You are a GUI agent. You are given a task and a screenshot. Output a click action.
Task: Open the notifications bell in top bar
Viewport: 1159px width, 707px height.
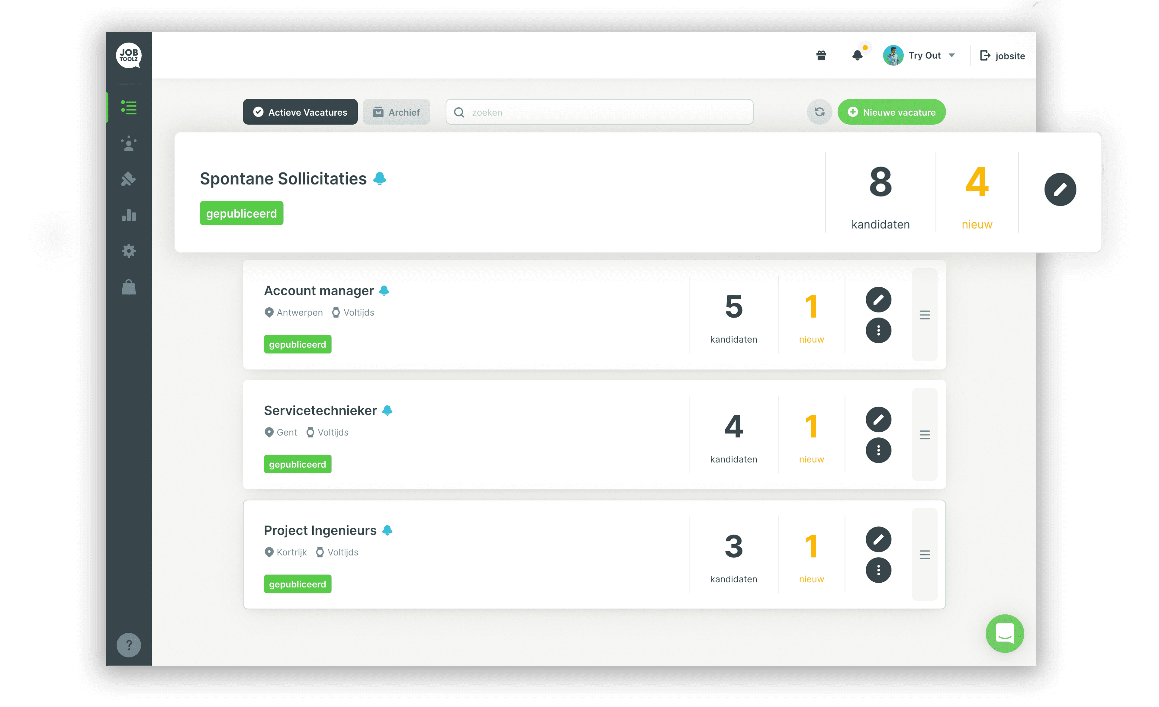pos(857,56)
